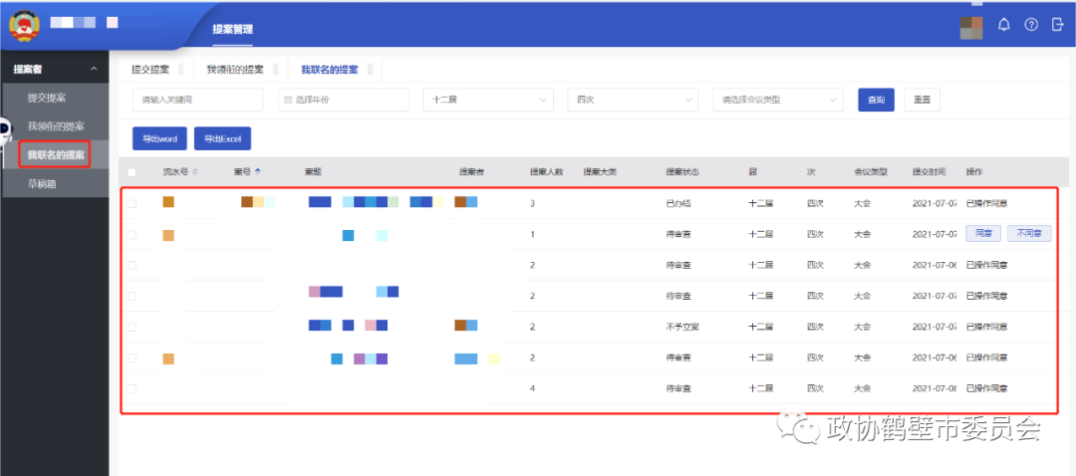The width and height of the screenshot is (1076, 476).
Task: Check the row with 提案人数 1
Action: coord(132,235)
